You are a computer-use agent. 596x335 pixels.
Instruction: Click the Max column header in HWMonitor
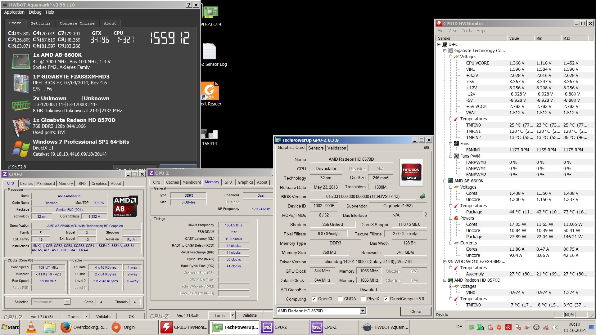tap(575, 38)
